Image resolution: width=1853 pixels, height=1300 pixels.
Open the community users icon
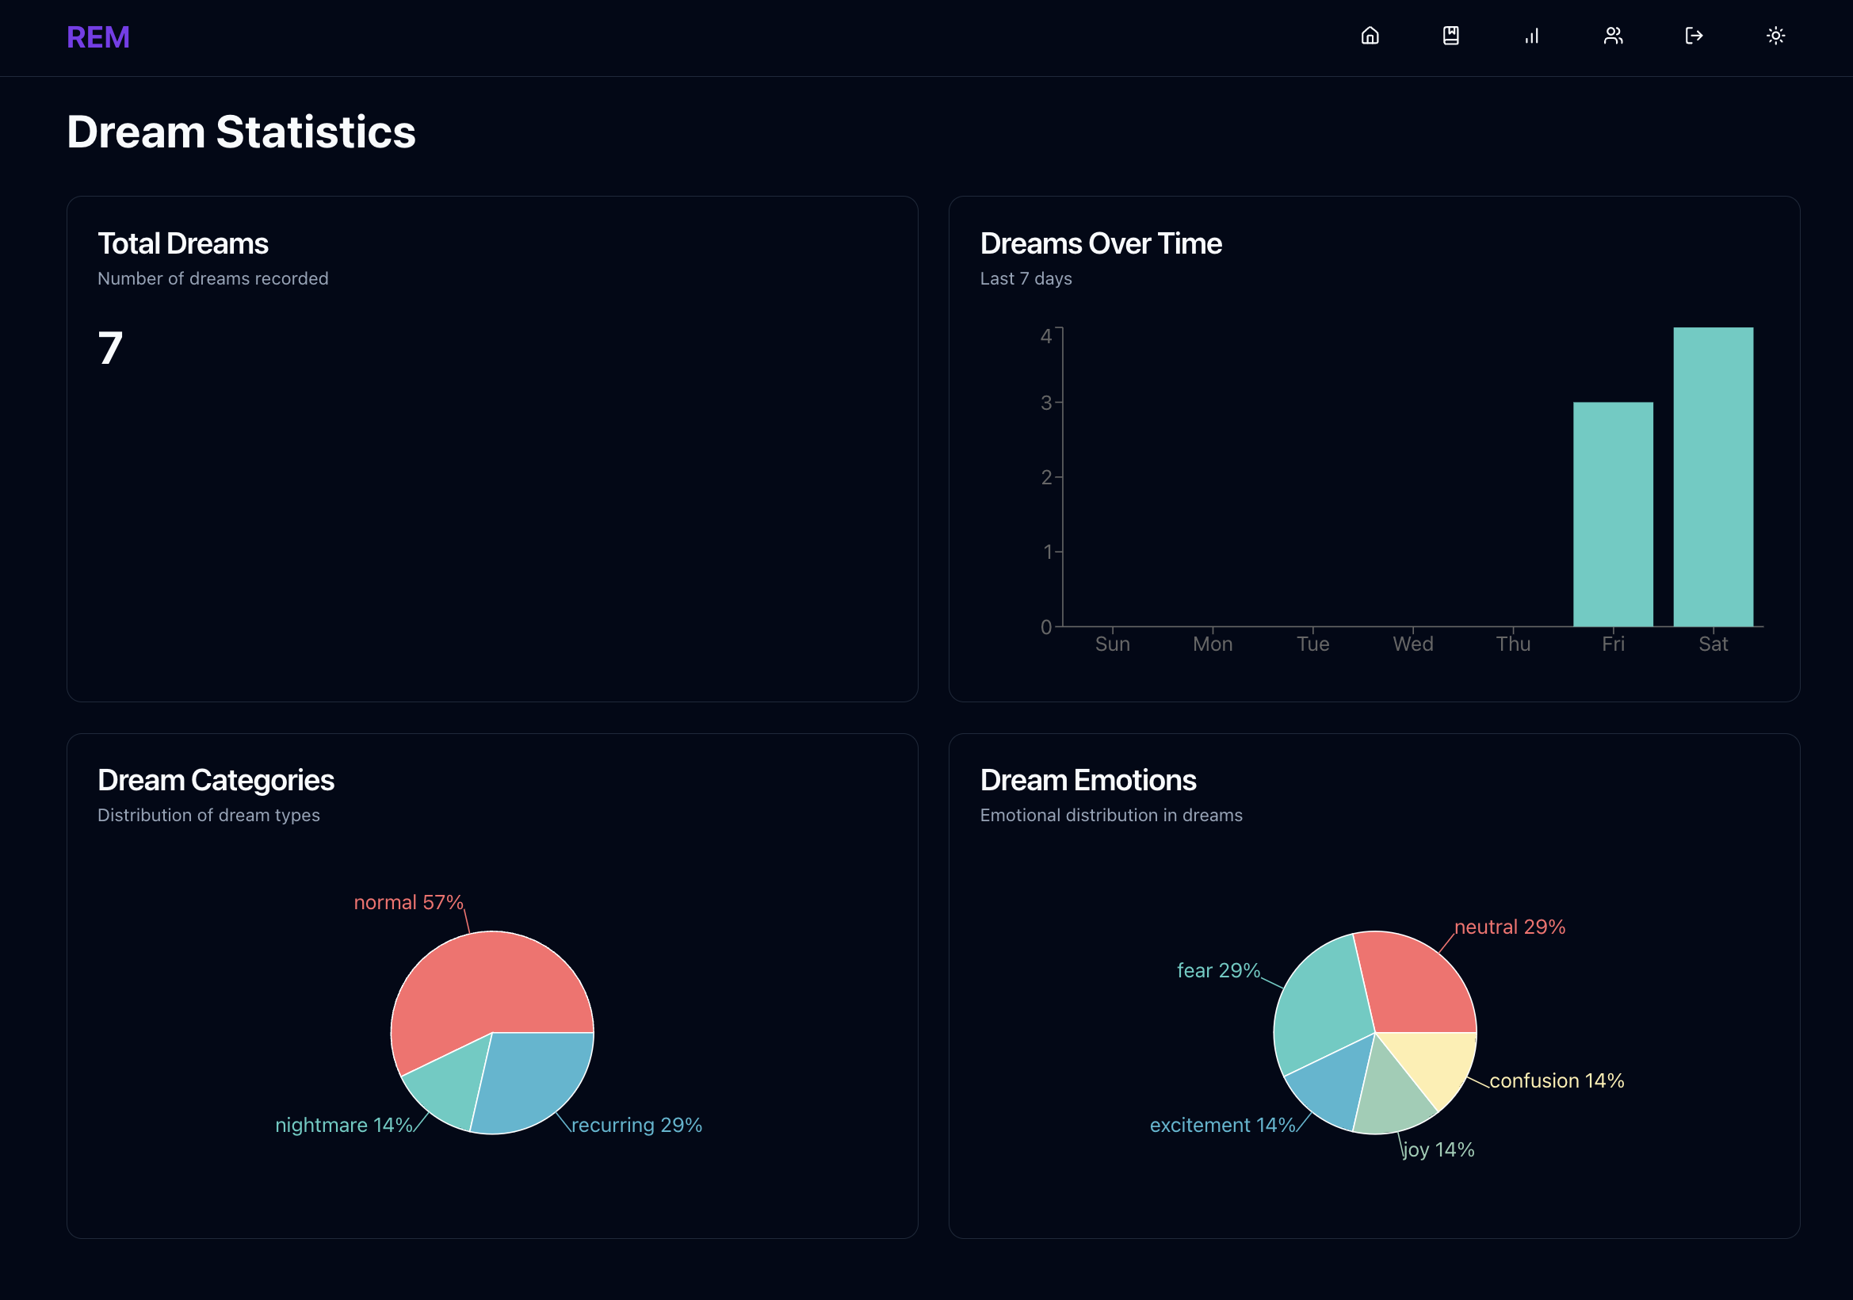(1613, 36)
